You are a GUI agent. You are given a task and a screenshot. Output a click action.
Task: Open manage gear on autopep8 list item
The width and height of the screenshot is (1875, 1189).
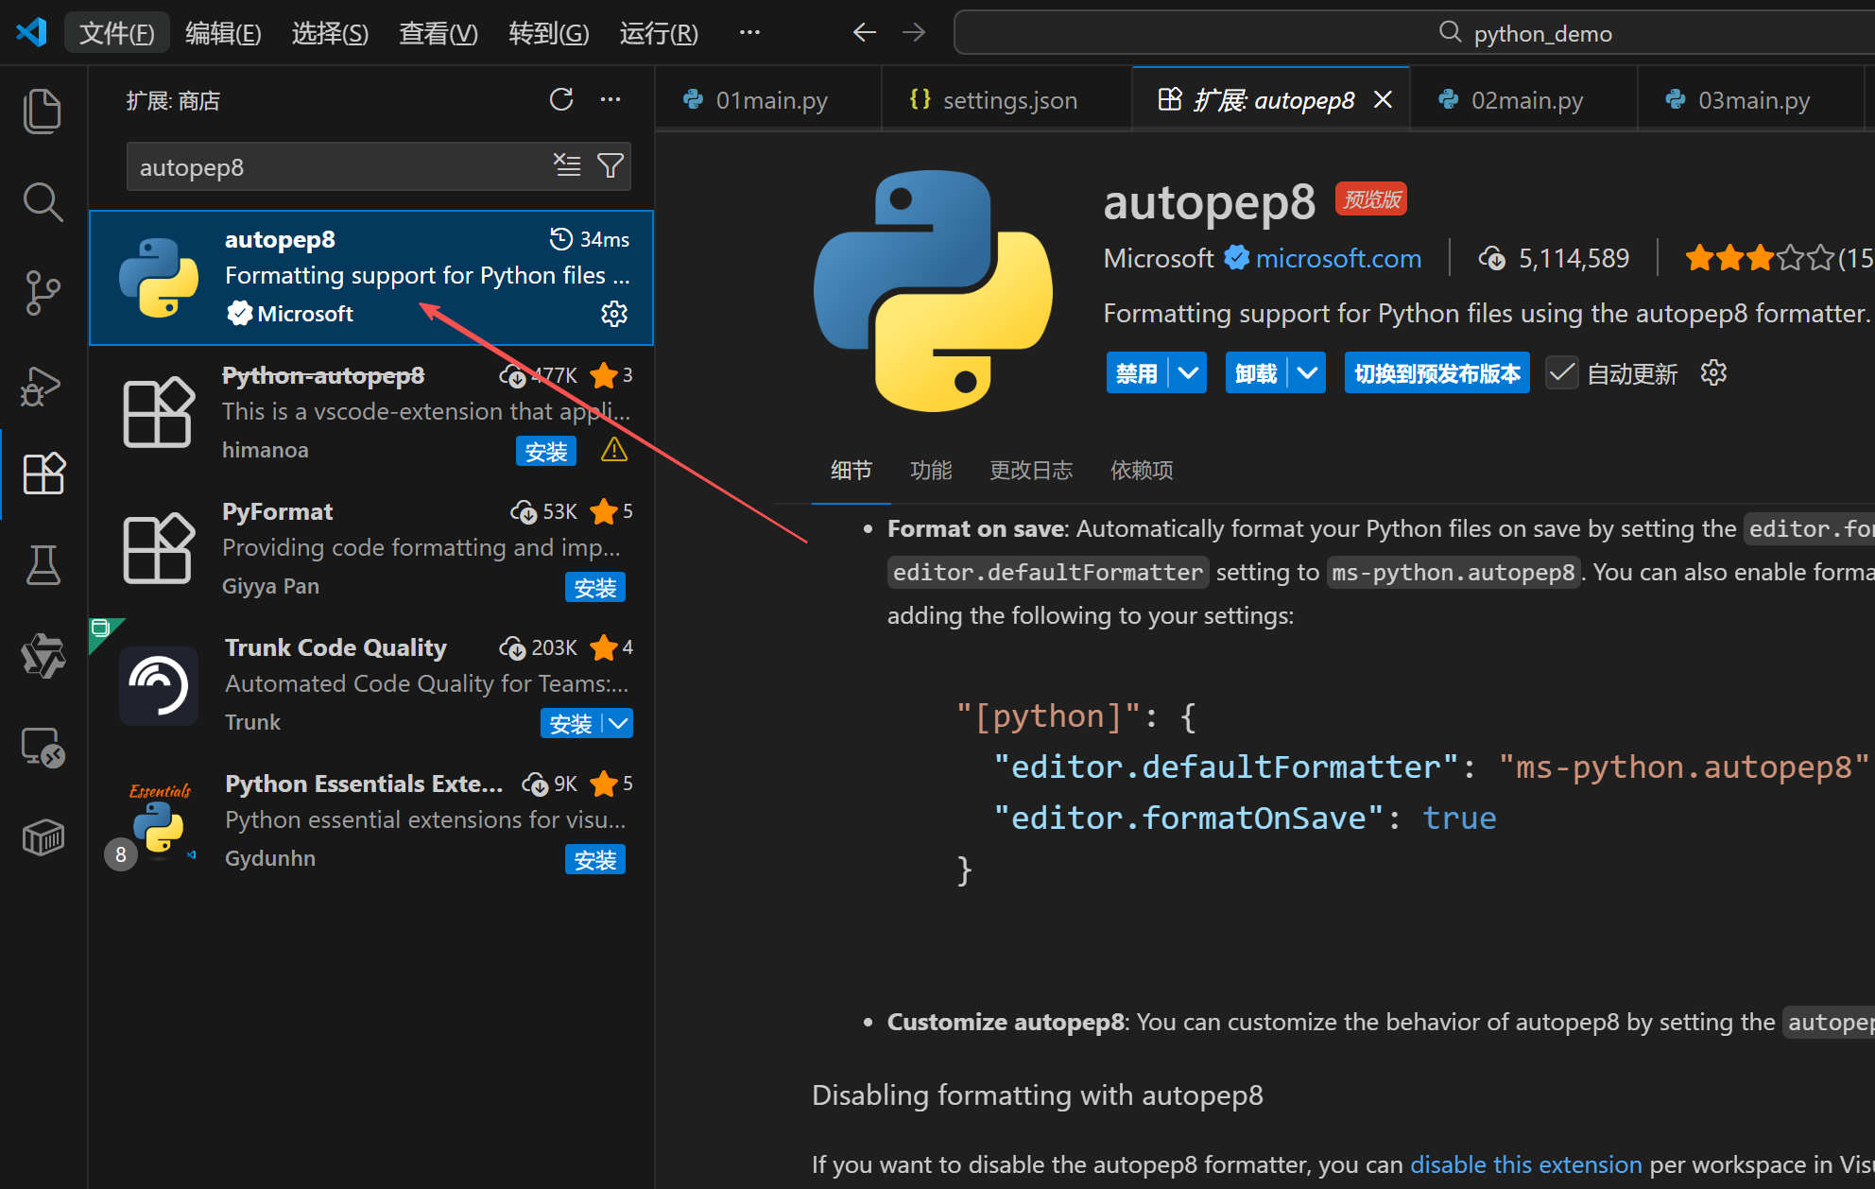(614, 314)
